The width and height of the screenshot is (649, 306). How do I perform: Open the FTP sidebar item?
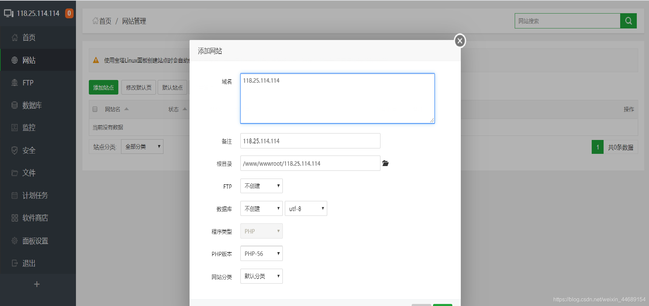[x=38, y=83]
